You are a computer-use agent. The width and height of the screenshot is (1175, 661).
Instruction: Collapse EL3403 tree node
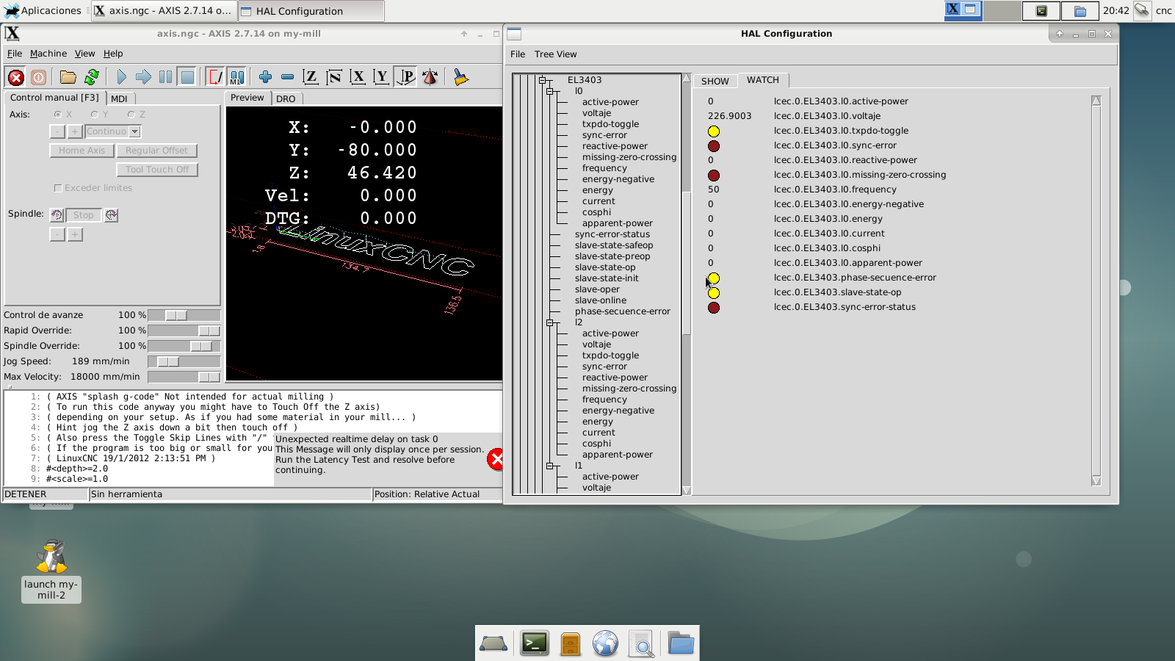[542, 80]
